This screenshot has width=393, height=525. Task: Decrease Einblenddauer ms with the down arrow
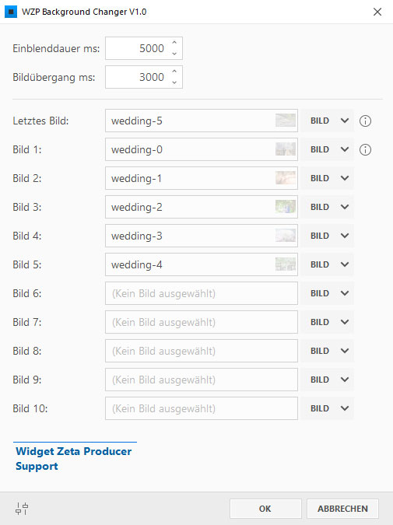[174, 54]
